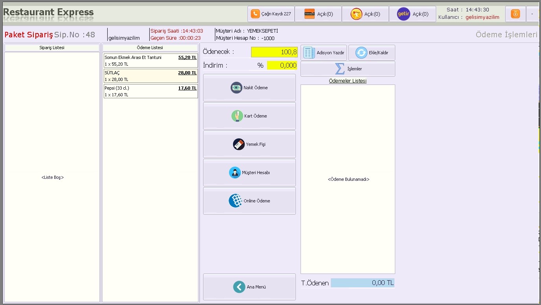Click the Ödeme İşlemleri title

tap(506, 35)
